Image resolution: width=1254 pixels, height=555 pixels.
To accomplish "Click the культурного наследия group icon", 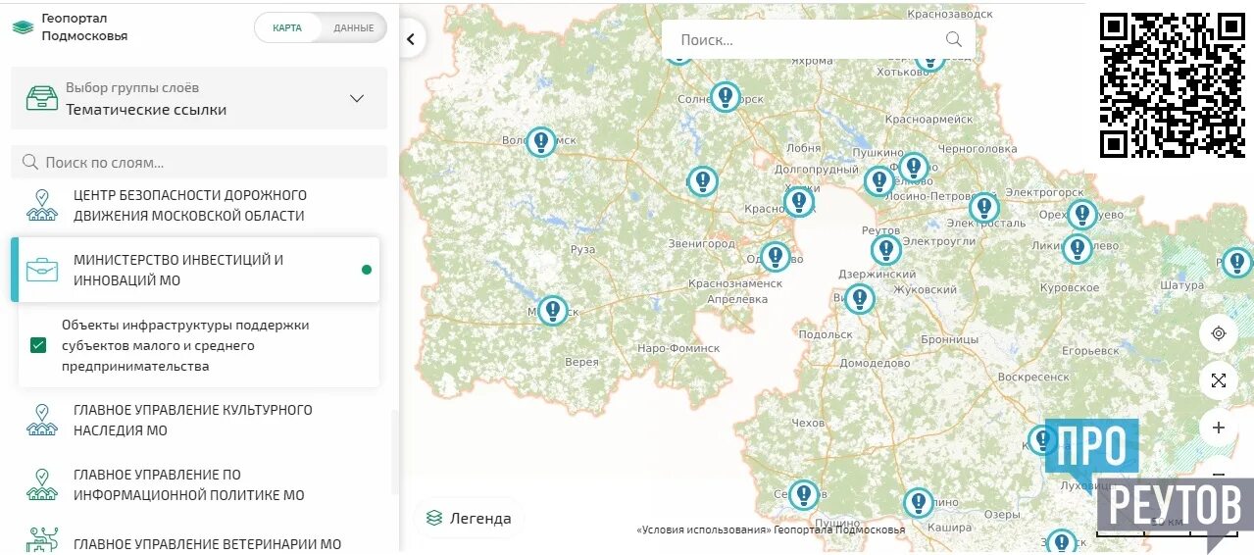I will tap(41, 420).
